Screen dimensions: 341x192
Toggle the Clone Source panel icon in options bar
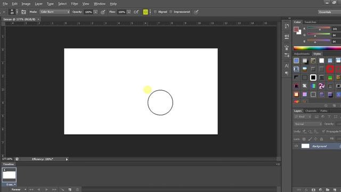(x=23, y=12)
